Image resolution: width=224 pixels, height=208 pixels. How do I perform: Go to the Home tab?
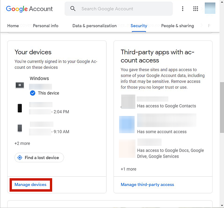pyautogui.click(x=13, y=26)
